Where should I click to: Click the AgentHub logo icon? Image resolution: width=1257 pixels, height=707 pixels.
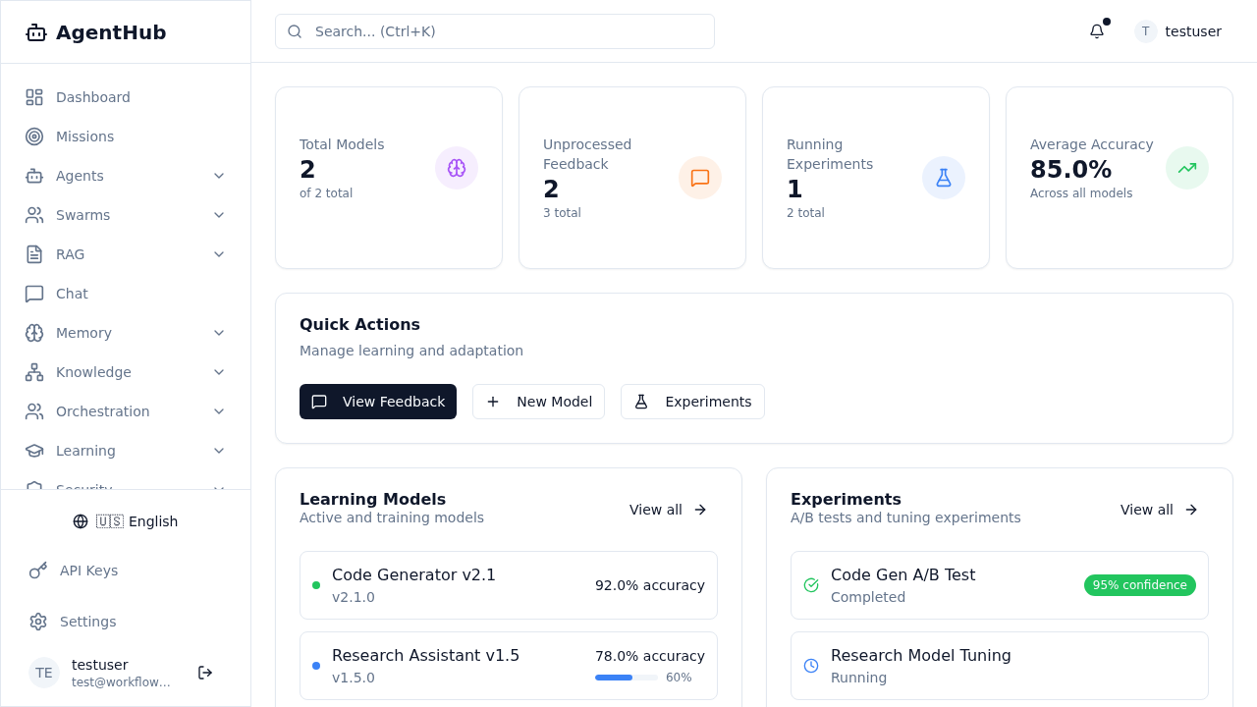pyautogui.click(x=35, y=31)
